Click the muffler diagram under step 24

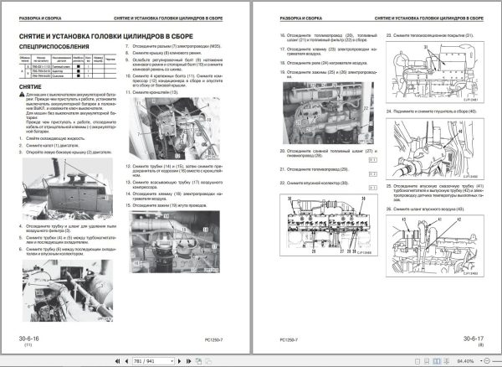[x=435, y=148]
